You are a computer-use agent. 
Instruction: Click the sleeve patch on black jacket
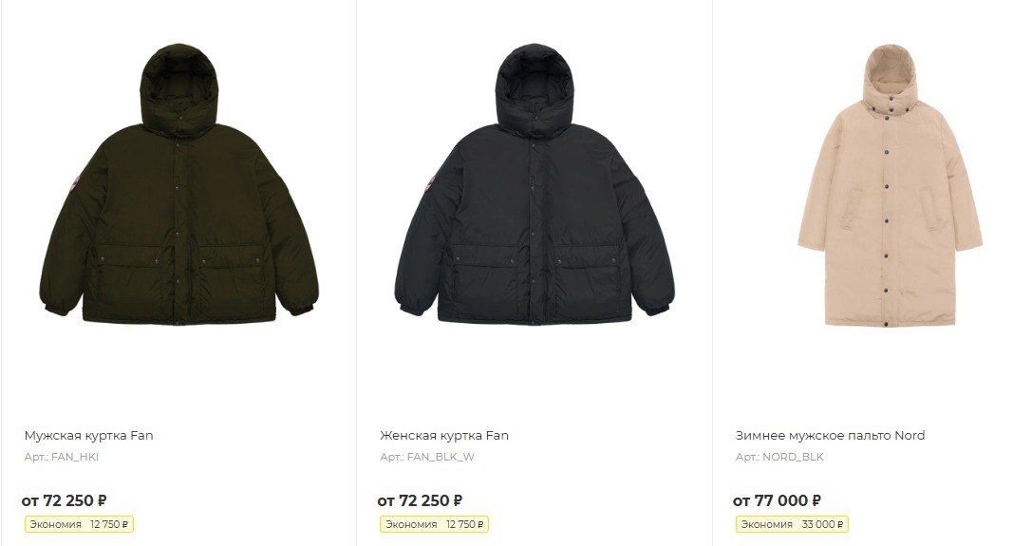tap(430, 185)
